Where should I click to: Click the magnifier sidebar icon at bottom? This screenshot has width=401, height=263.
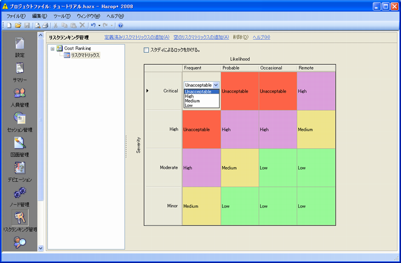20,242
